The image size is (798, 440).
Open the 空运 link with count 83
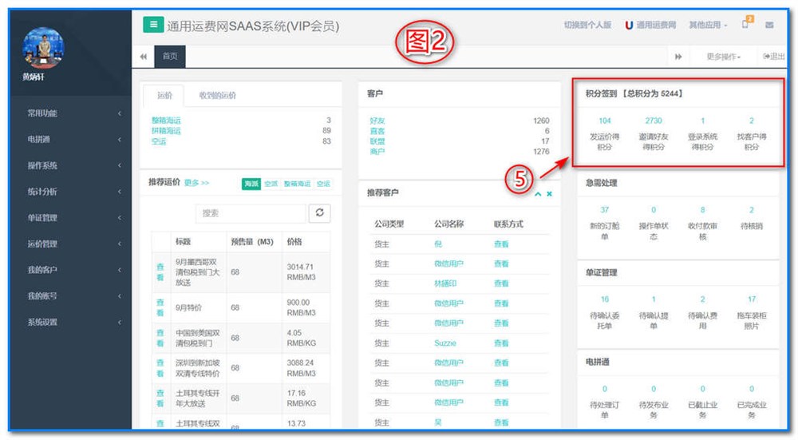tap(159, 141)
